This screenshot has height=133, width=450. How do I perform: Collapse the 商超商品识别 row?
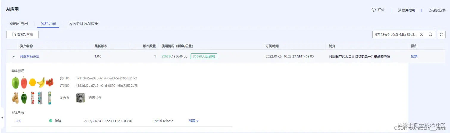click(14, 57)
